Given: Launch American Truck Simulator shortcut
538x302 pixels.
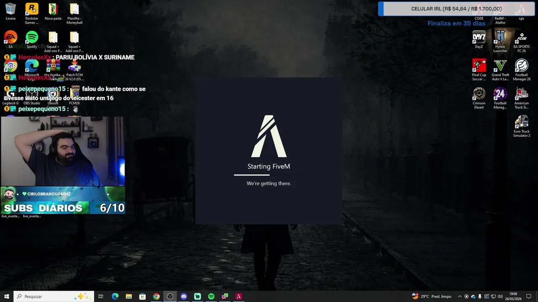Looking at the screenshot, I should point(522,98).
